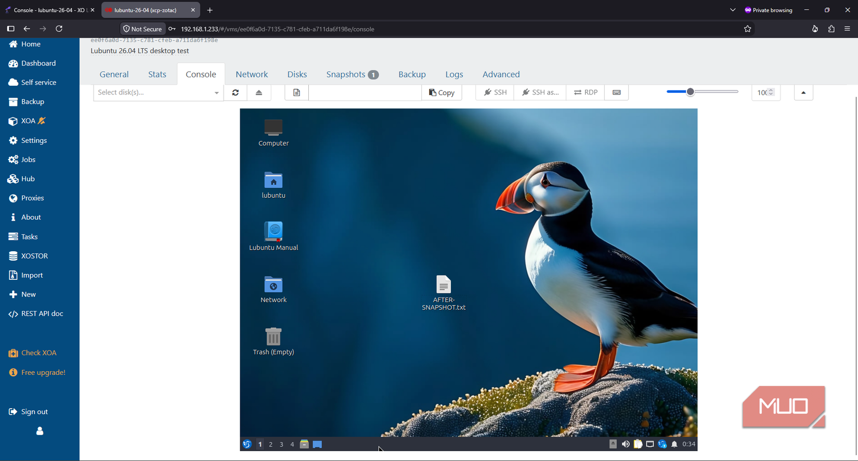Click the Lubuntu notifications bell
858x461 pixels.
coord(674,444)
